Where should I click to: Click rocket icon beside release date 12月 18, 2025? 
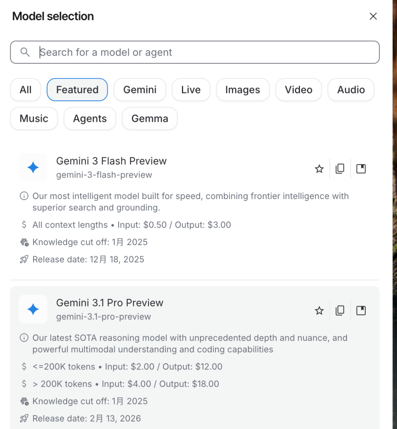pyautogui.click(x=24, y=259)
